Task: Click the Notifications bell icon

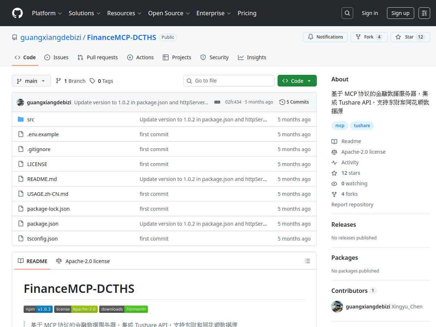Action: pos(311,37)
